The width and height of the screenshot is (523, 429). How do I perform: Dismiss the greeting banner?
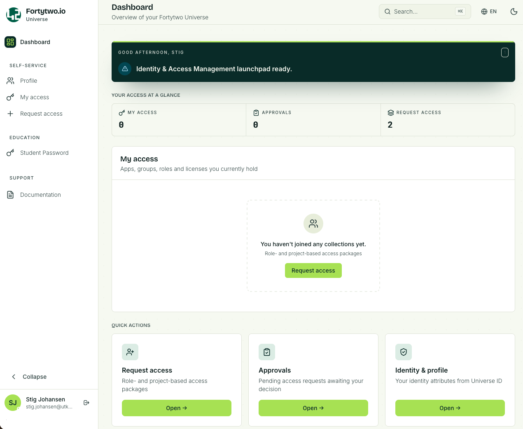point(504,52)
